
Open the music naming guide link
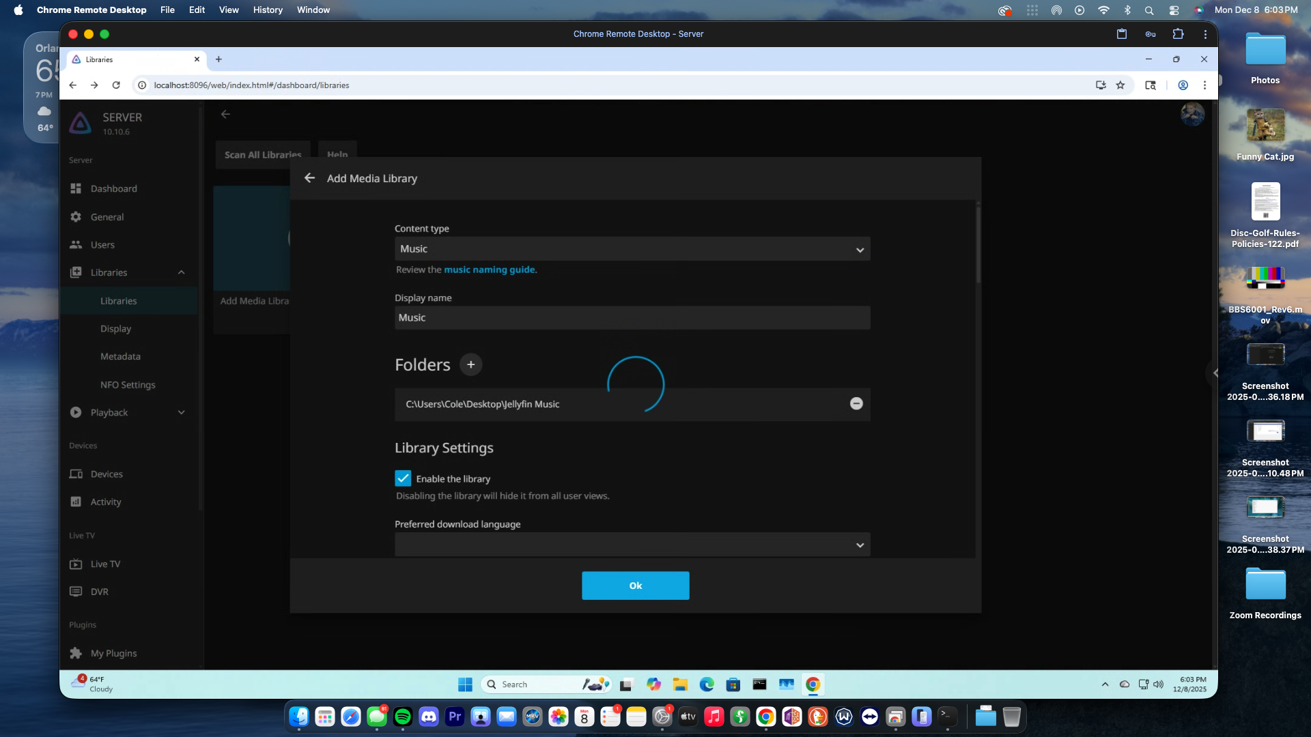(489, 270)
